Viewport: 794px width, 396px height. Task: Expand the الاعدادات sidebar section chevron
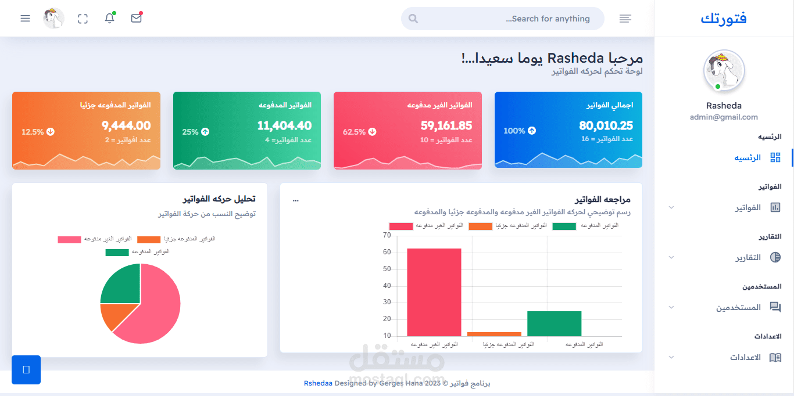click(671, 357)
